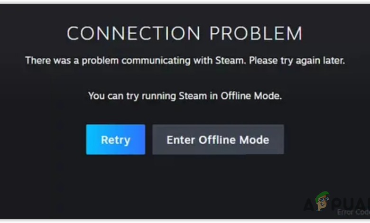Image resolution: width=370 pixels, height=223 pixels.
Task: Click the word running in the hint line
Action: coord(158,96)
